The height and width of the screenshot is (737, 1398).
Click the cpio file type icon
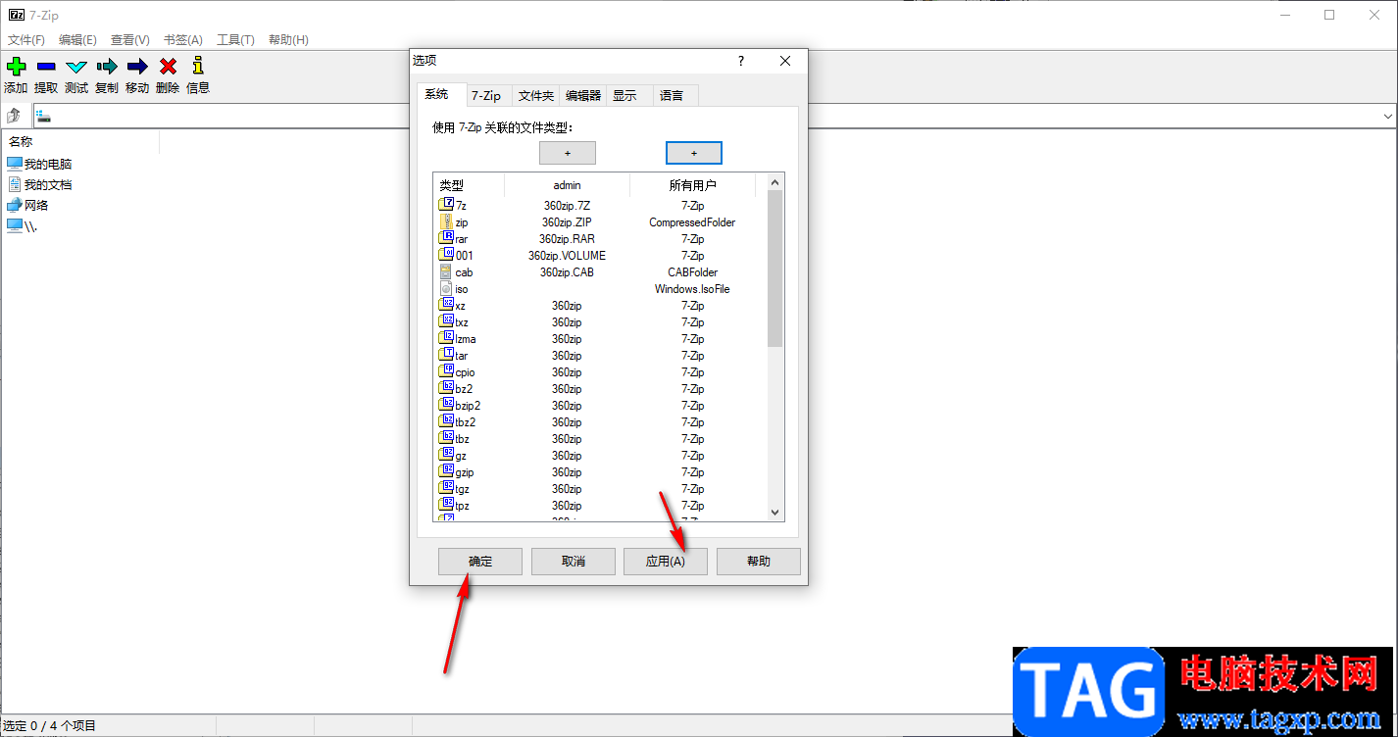(x=446, y=371)
